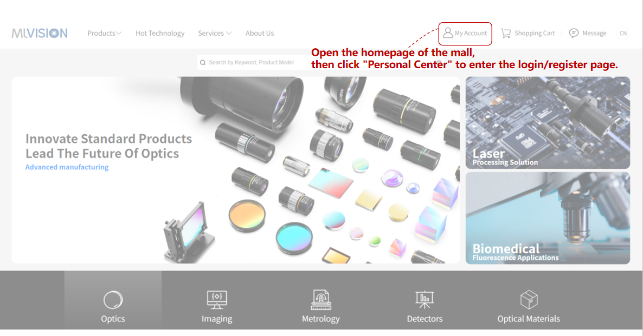Click the keyword search input field
The width and height of the screenshot is (643, 336).
pos(254,63)
